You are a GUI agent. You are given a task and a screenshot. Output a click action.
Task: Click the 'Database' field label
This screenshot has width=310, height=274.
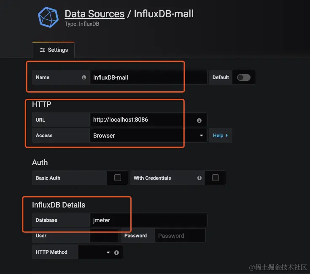click(x=46, y=220)
